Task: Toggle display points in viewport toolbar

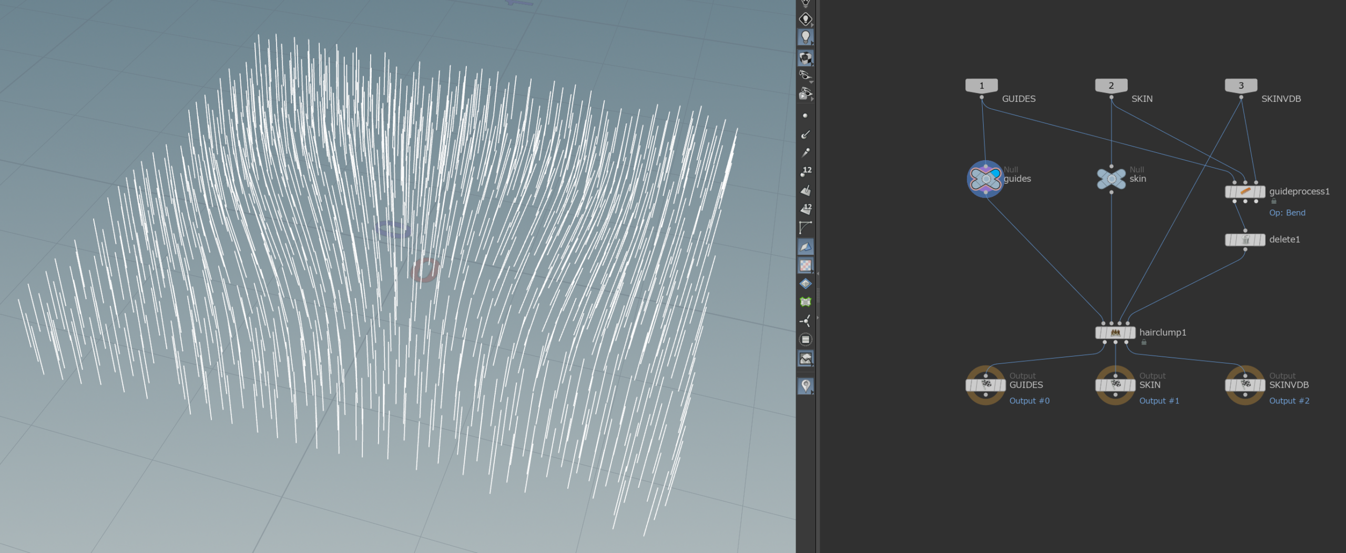Action: click(805, 116)
